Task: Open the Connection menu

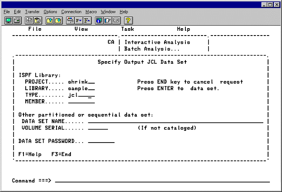Action: 71,12
